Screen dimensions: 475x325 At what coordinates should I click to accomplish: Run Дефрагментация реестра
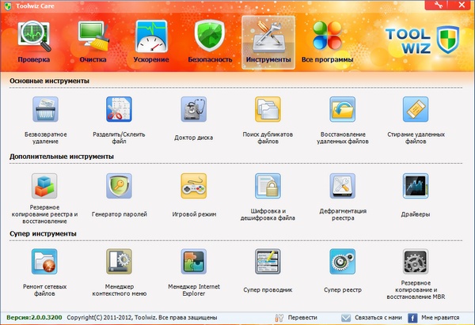(342, 187)
